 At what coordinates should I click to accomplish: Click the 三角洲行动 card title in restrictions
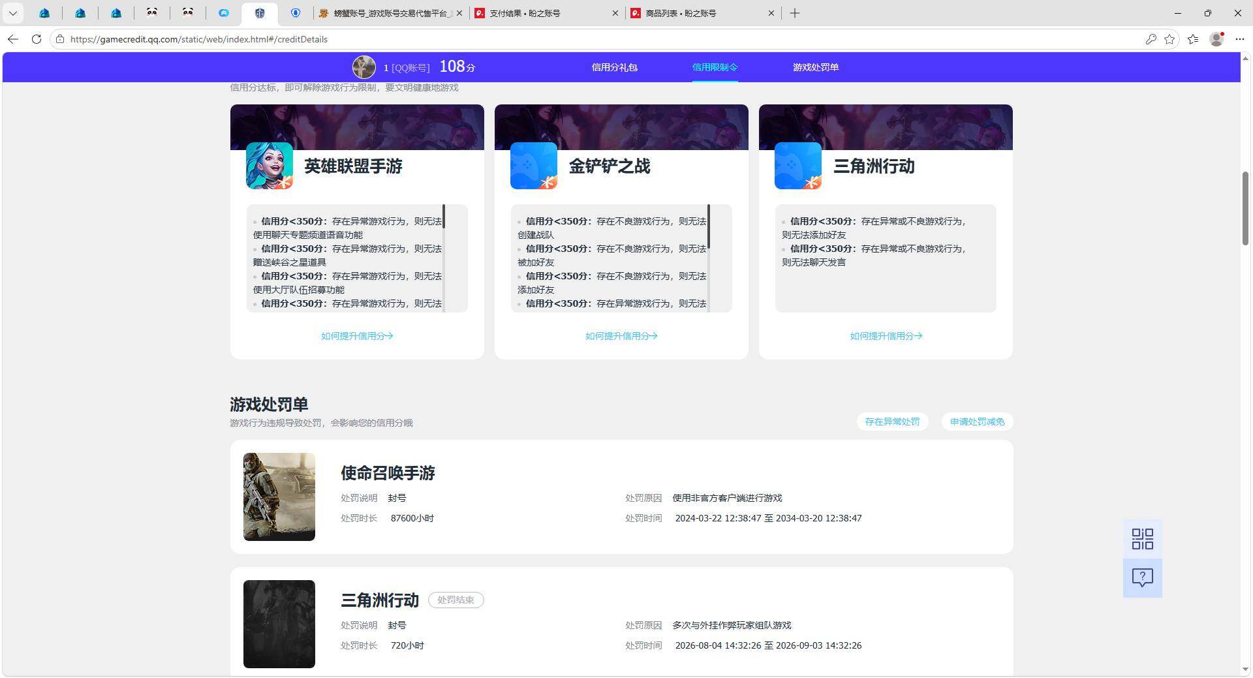873,166
